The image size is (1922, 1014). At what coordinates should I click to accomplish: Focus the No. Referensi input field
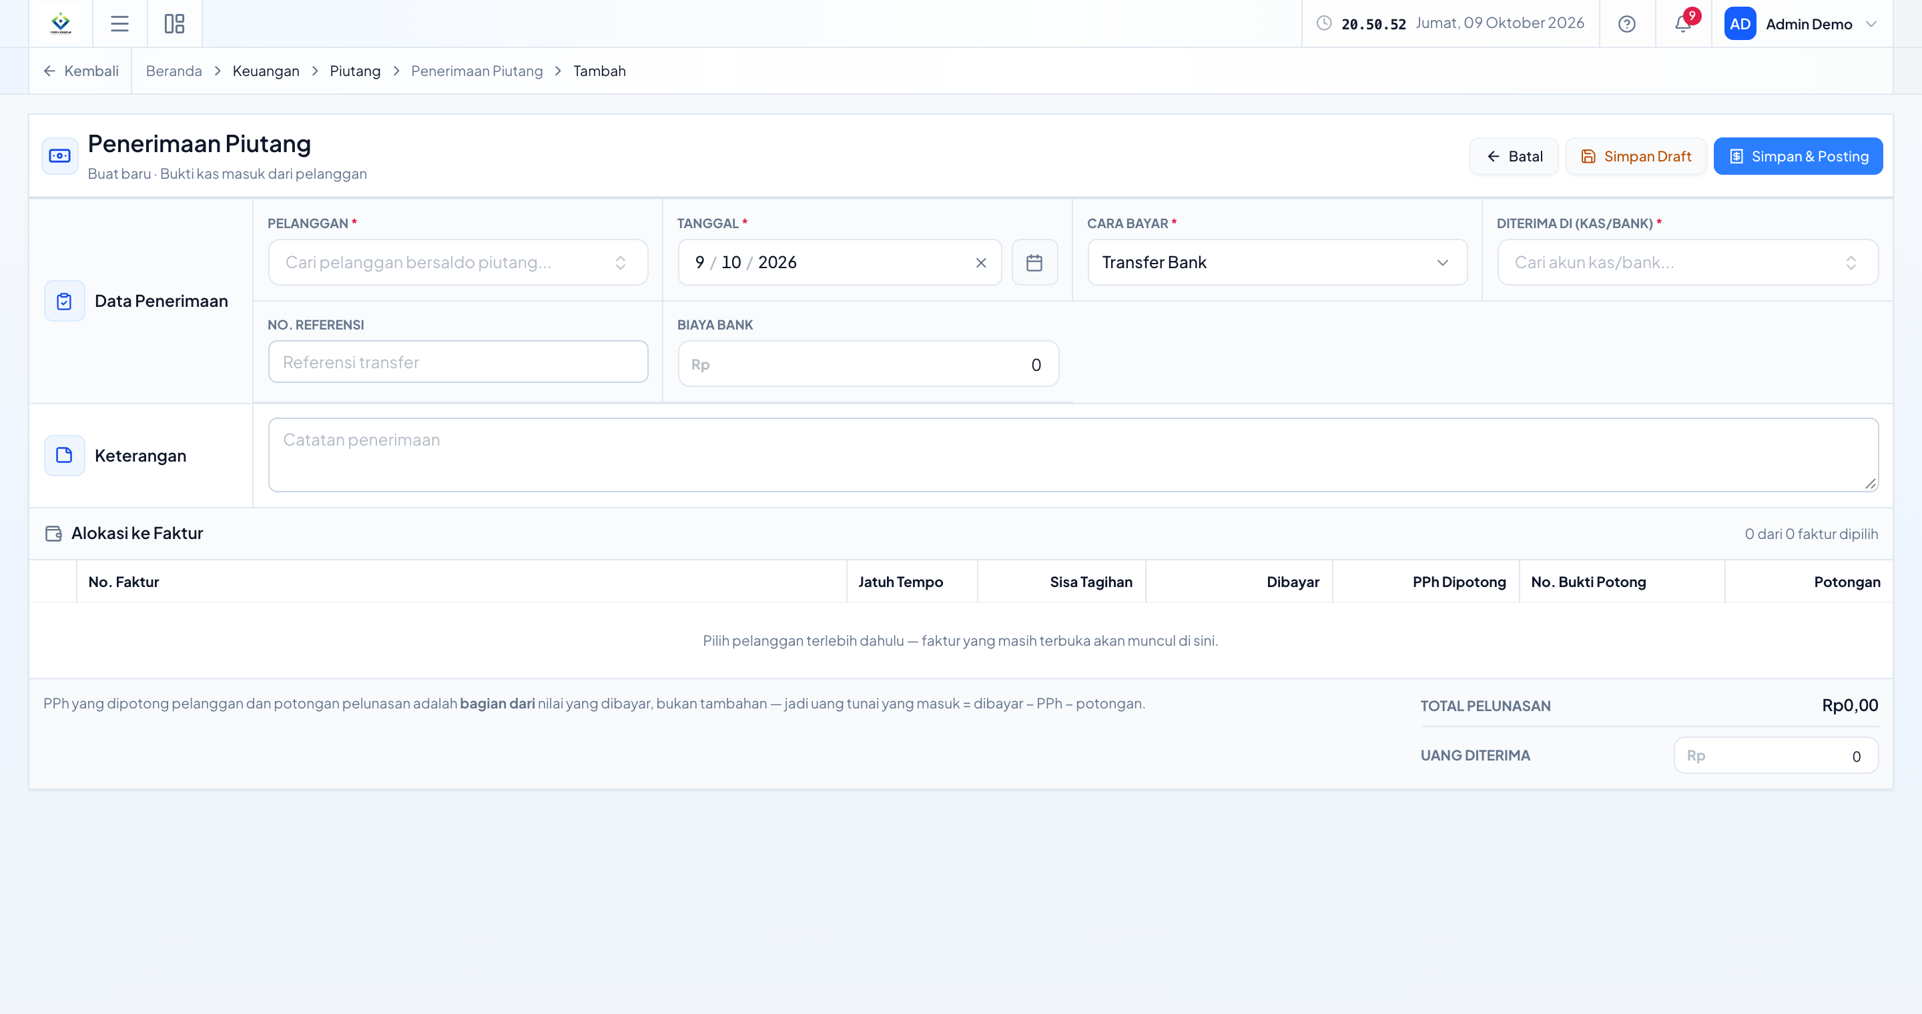pos(457,362)
